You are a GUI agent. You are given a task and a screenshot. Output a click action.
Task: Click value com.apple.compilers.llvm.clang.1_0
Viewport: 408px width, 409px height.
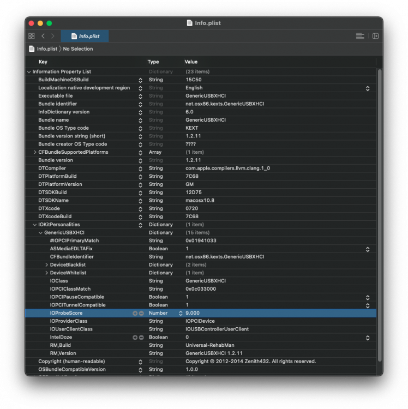point(227,169)
